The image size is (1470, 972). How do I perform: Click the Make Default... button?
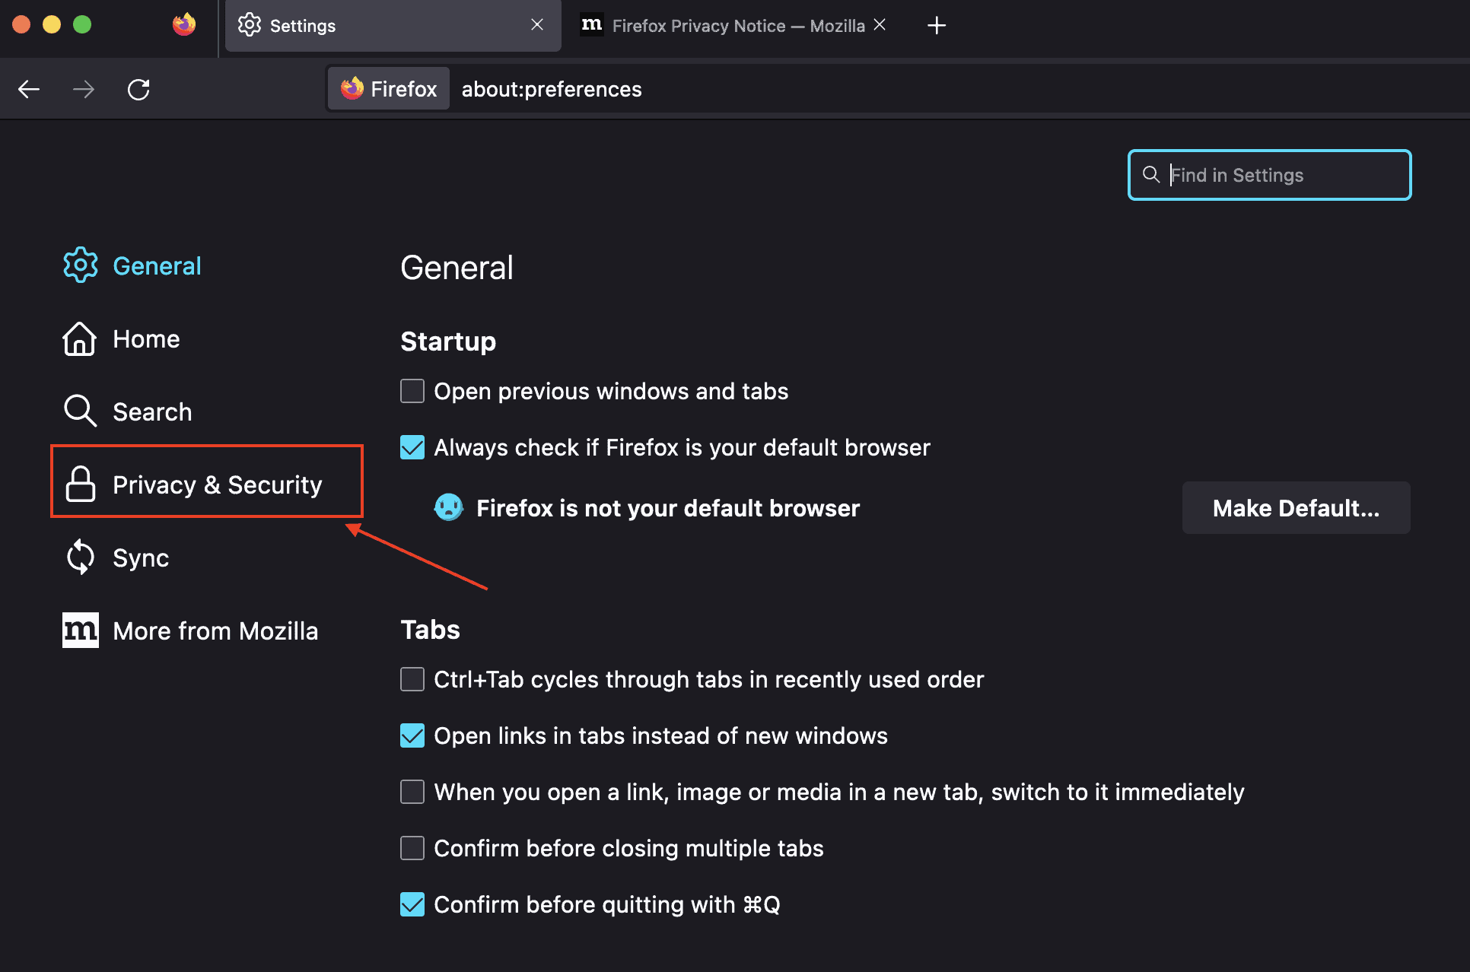1295,508
